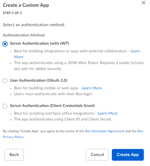The height and width of the screenshot is (166, 150).
Task: Click the blue Create App button
Action: tap(128, 155)
